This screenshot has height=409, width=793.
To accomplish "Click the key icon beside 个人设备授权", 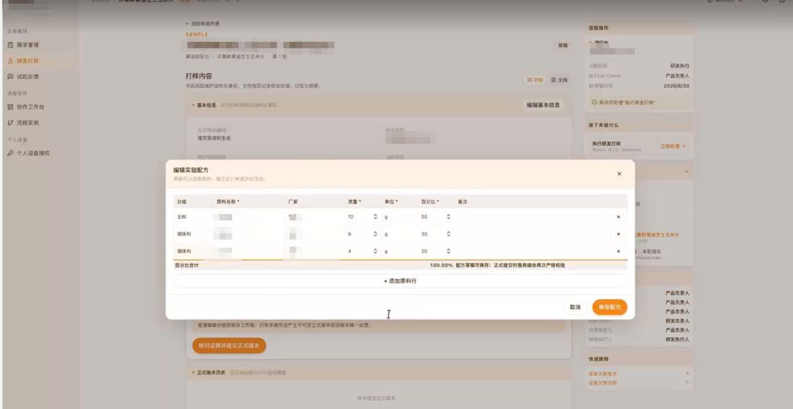I will [x=10, y=153].
